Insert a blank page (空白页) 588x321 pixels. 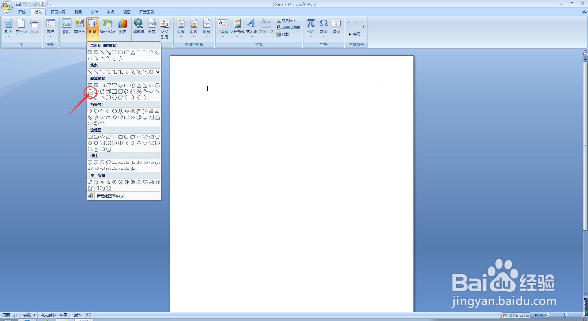(21, 26)
